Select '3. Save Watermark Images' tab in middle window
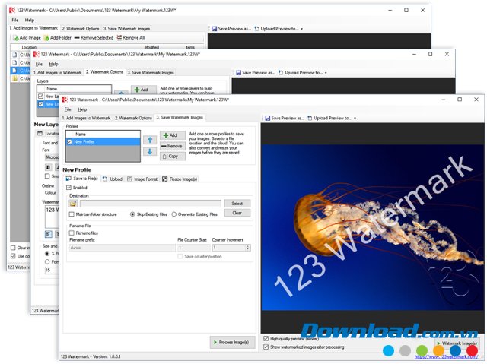487x364 pixels. (x=151, y=72)
